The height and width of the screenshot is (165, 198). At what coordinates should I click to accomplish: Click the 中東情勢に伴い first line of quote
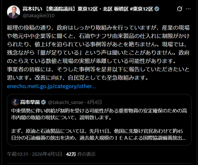click(99, 111)
